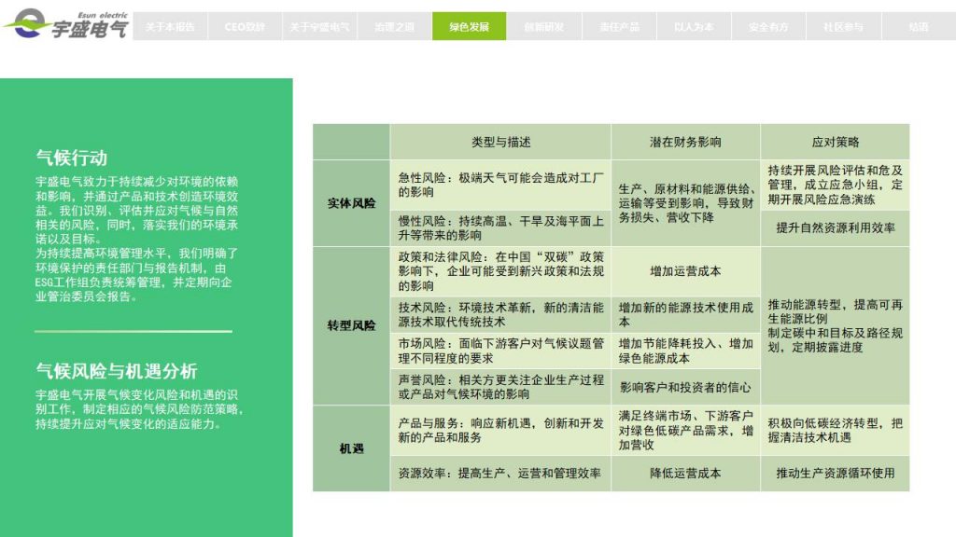
Task: Jump to the 结语 tab
Action: [919, 26]
